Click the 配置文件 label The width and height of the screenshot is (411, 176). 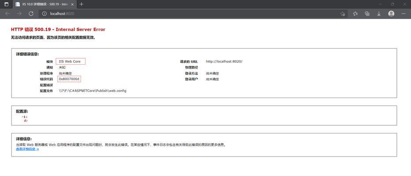46,91
